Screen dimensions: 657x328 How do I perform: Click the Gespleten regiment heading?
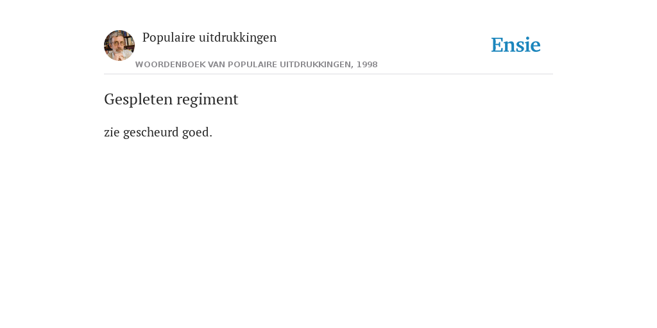(171, 99)
